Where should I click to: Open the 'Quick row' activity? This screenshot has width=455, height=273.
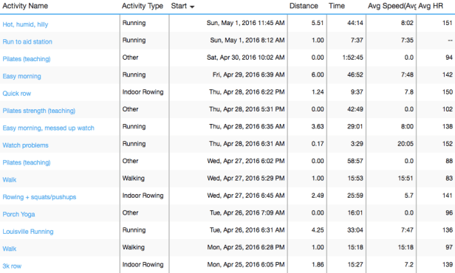(x=16, y=93)
